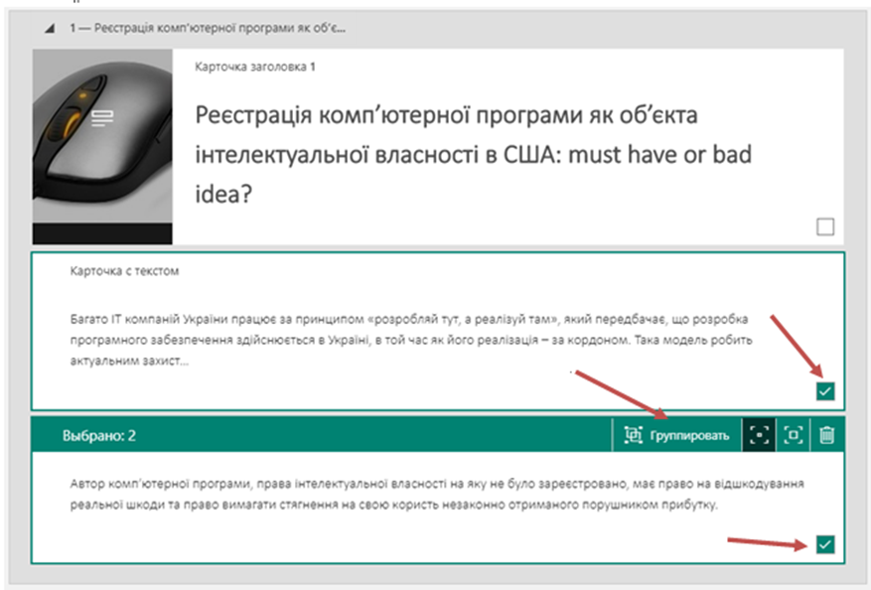871x590 pixels.
Task: Click the text icon overlay on the mouse image
Action: pyautogui.click(x=102, y=118)
